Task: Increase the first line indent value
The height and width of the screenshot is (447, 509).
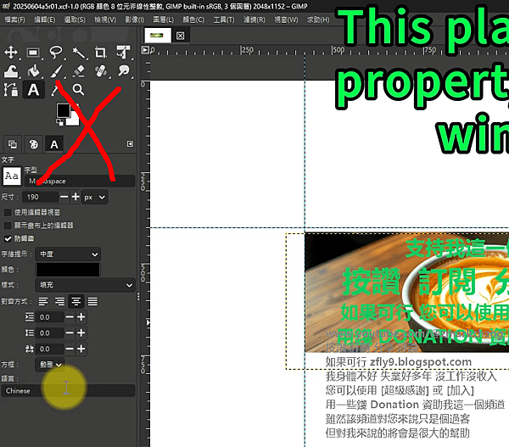Action: pos(81,317)
